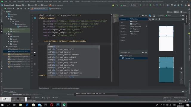Click the pan hand tool in design surface
Screen dimensions: 191x107
[x=181, y=69]
